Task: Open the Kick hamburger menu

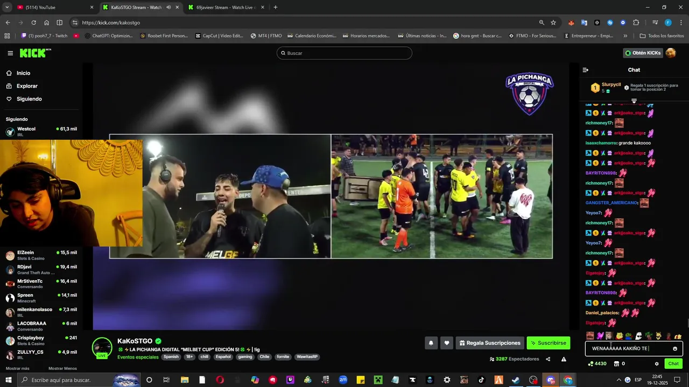Action: 10,53
